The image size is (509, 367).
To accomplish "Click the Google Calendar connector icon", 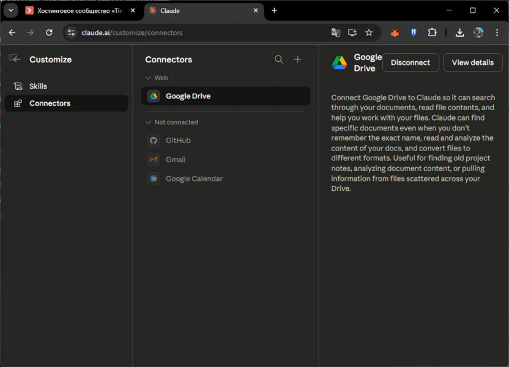I will 154,179.
